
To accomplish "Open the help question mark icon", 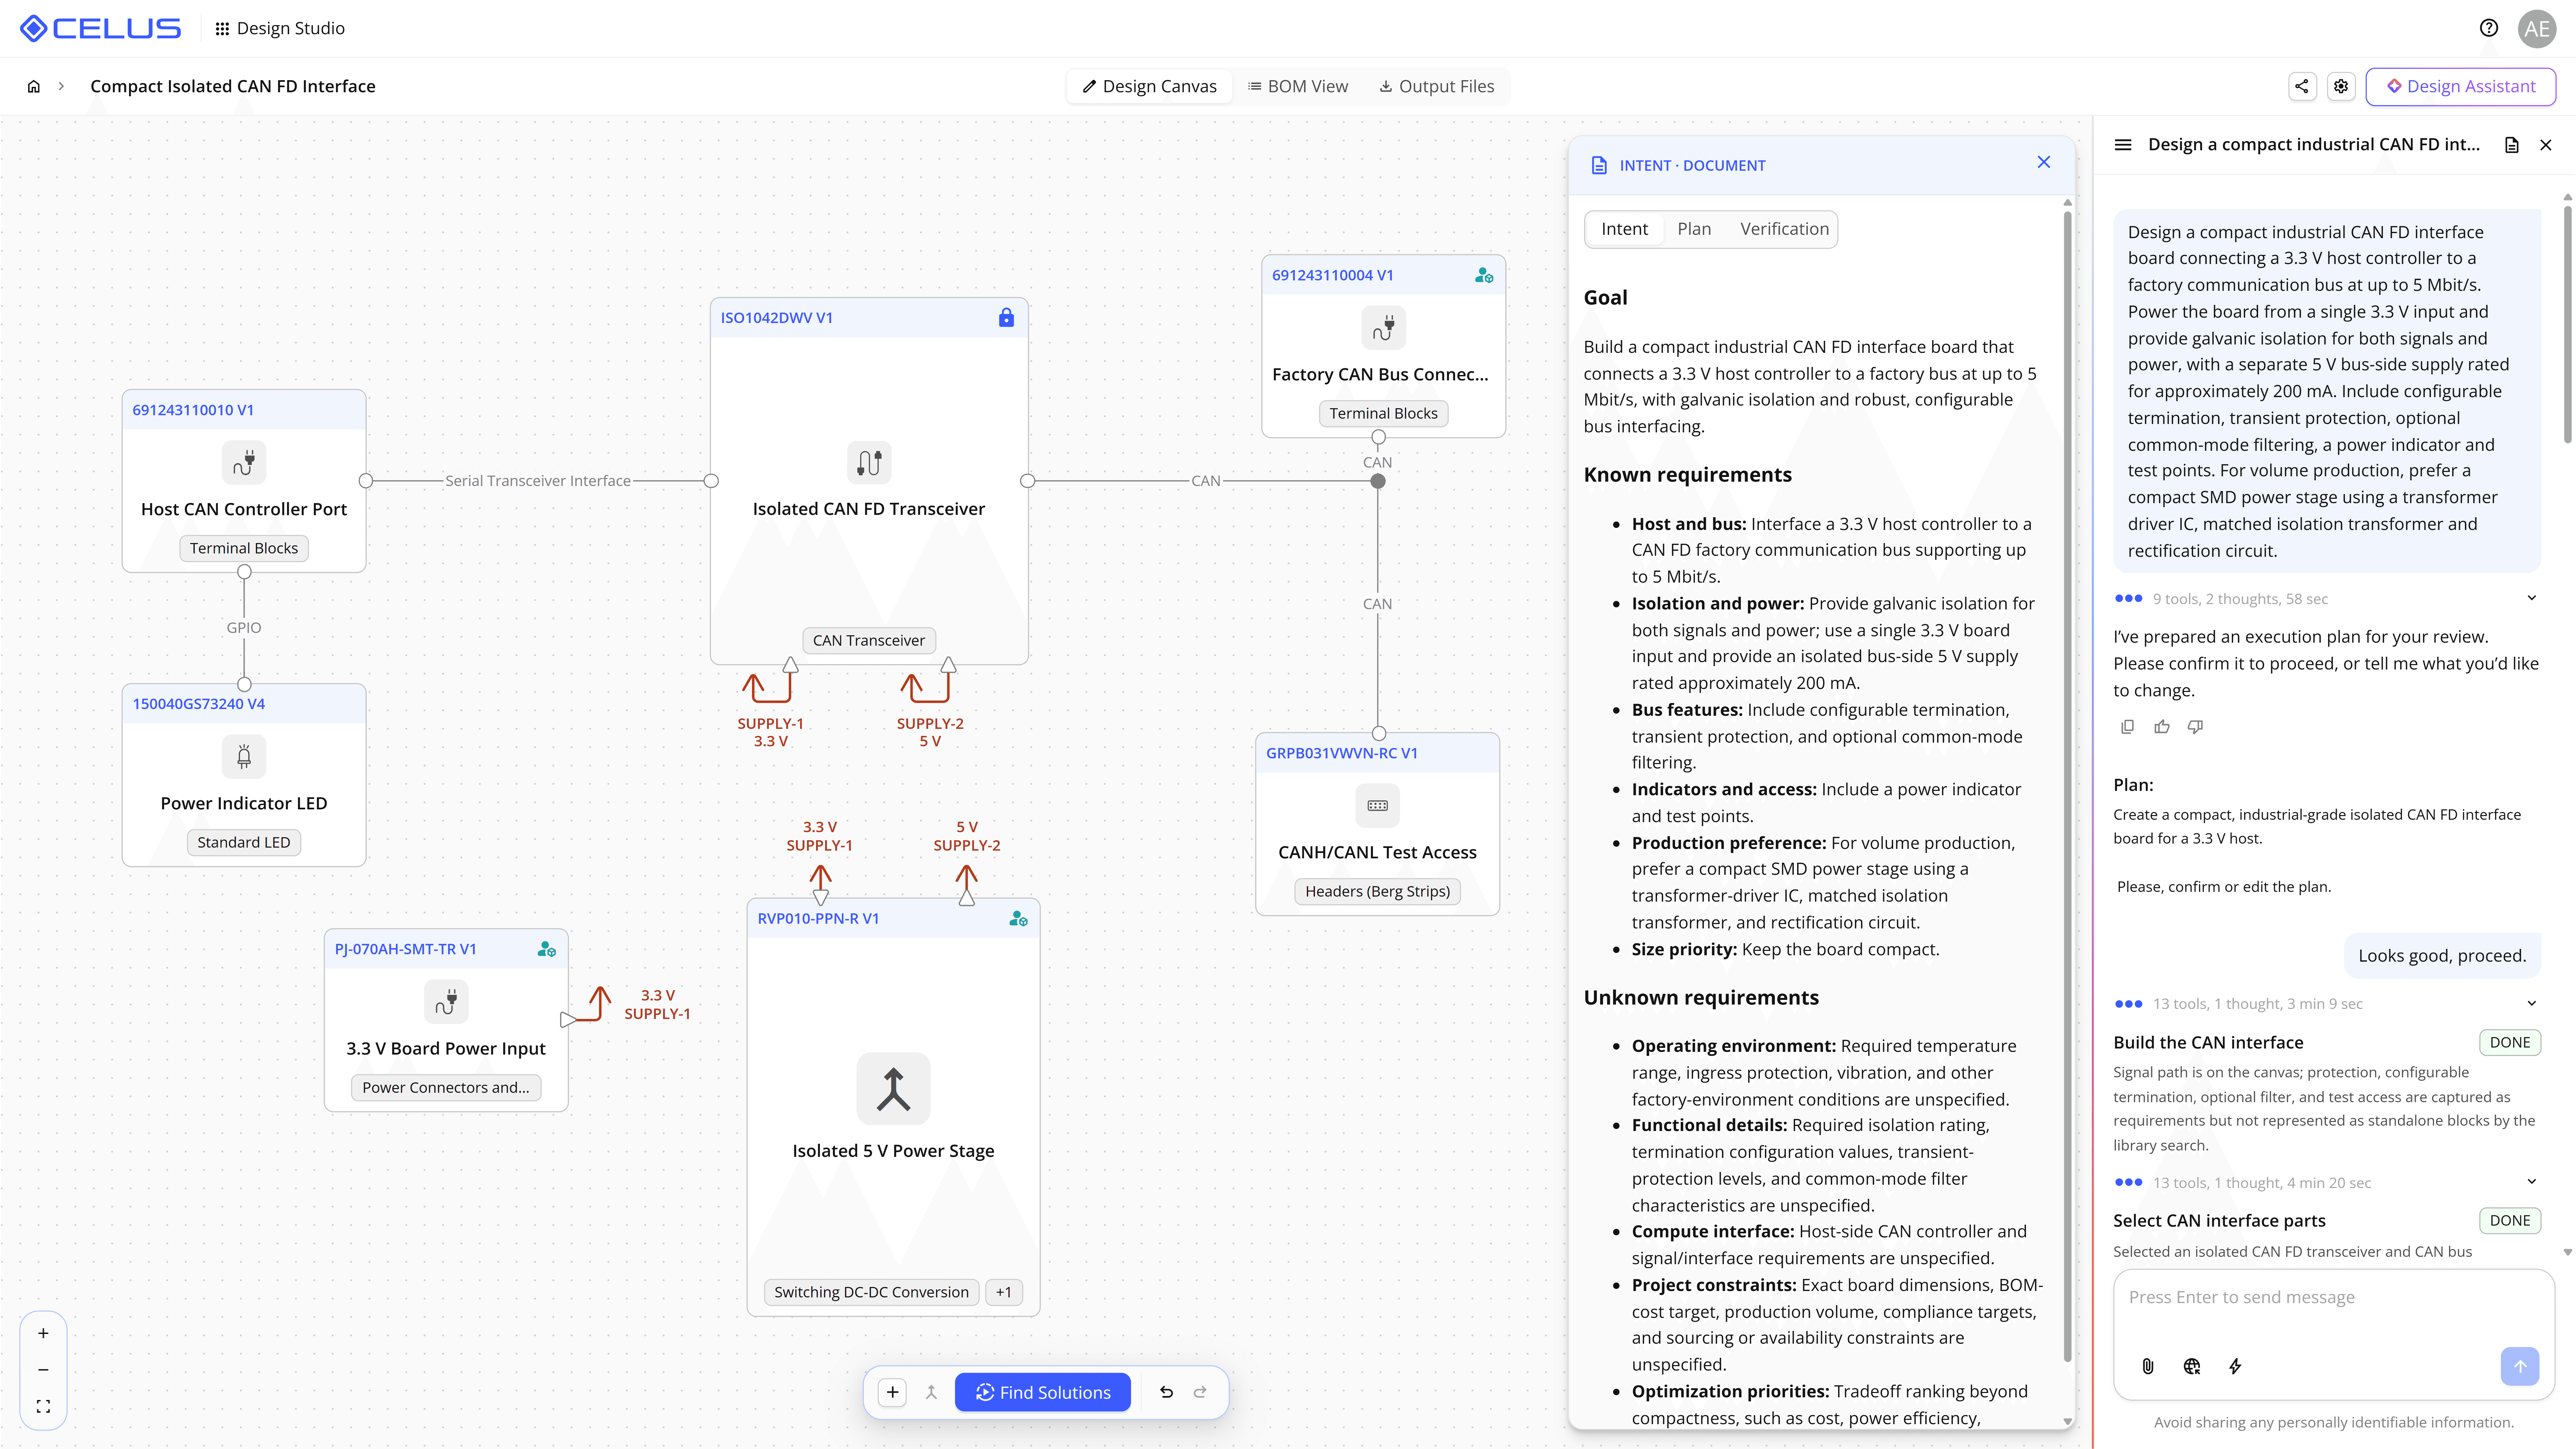I will 2489,28.
